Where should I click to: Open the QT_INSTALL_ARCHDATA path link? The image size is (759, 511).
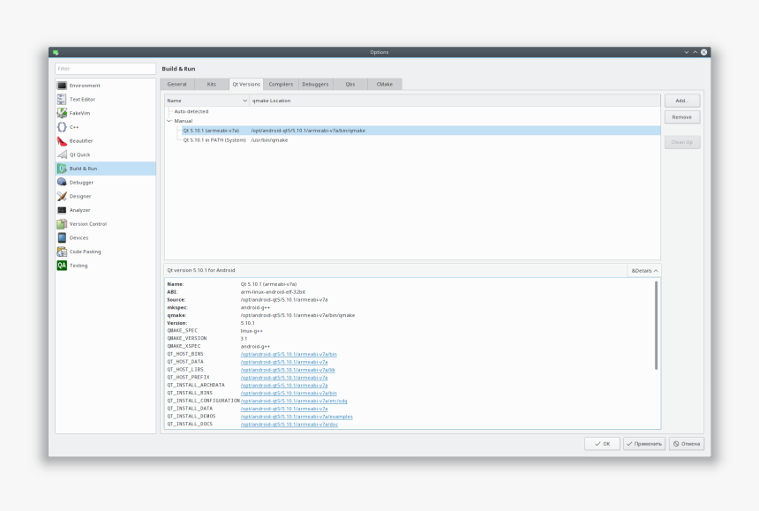284,385
